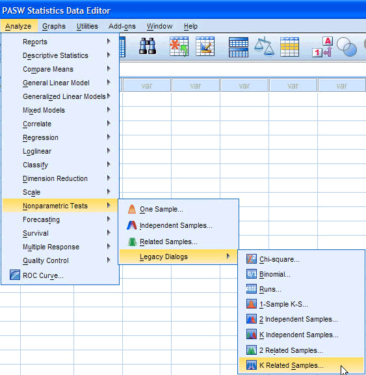Expand the Regression submenu arrow
This screenshot has width=366, height=375.
[x=109, y=137]
